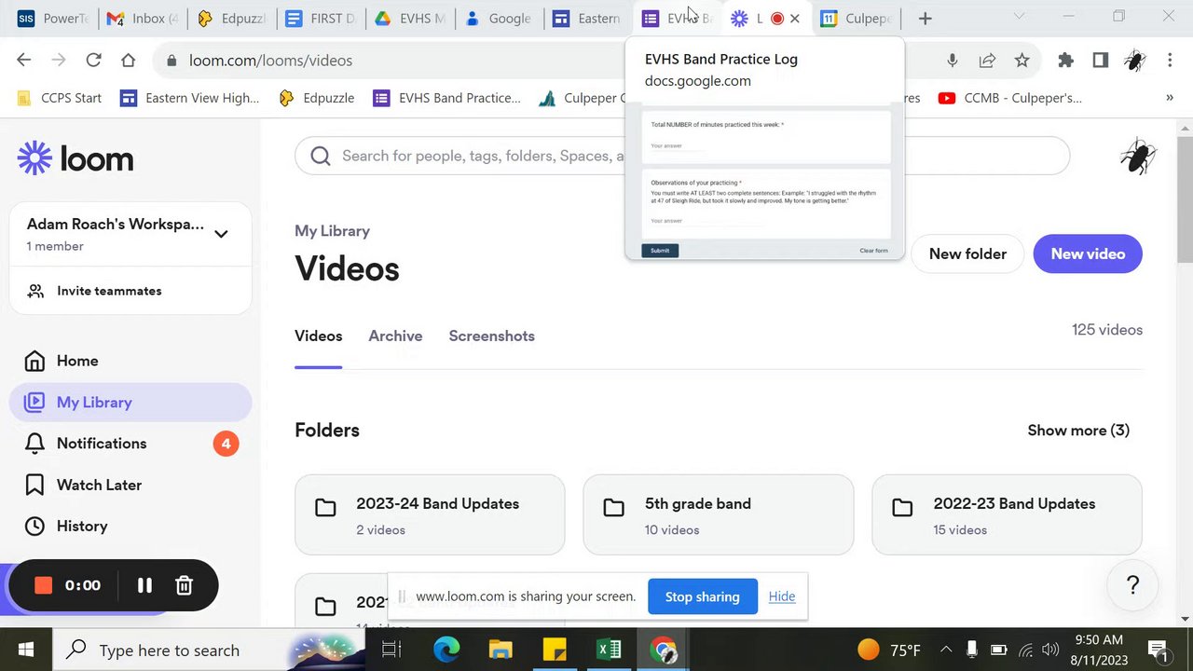
Task: Open the Windows notification center
Action: click(1158, 650)
